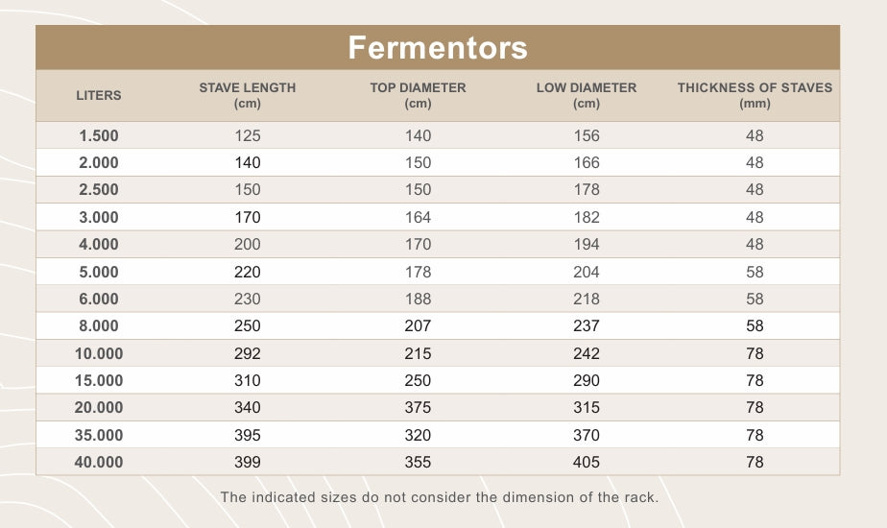Click the 4.000 liters row label
The image size is (887, 528).
tap(99, 244)
